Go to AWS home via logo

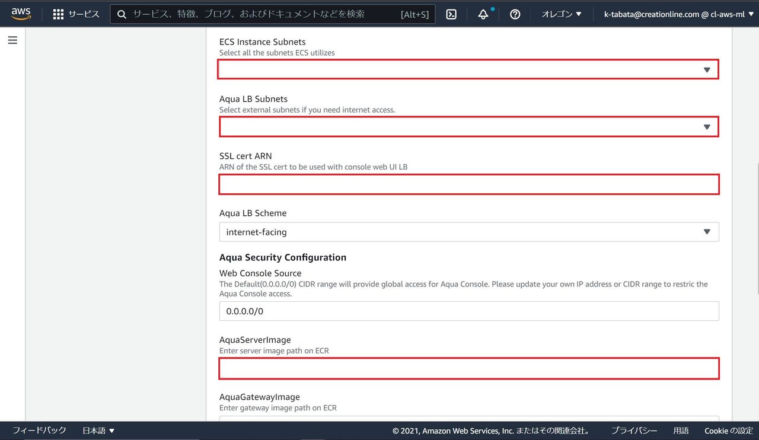(21, 14)
